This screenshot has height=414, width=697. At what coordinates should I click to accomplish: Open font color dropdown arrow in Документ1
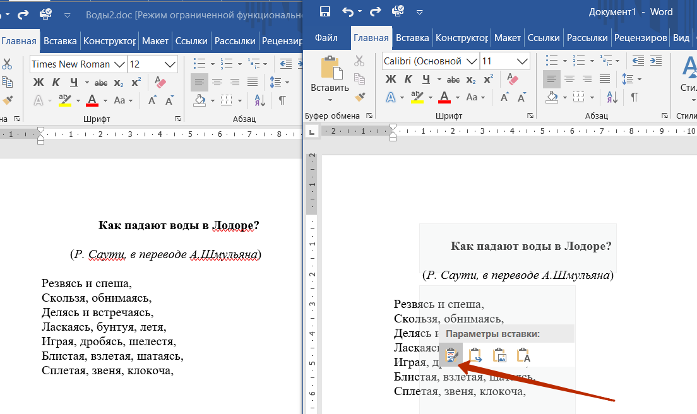(x=457, y=97)
